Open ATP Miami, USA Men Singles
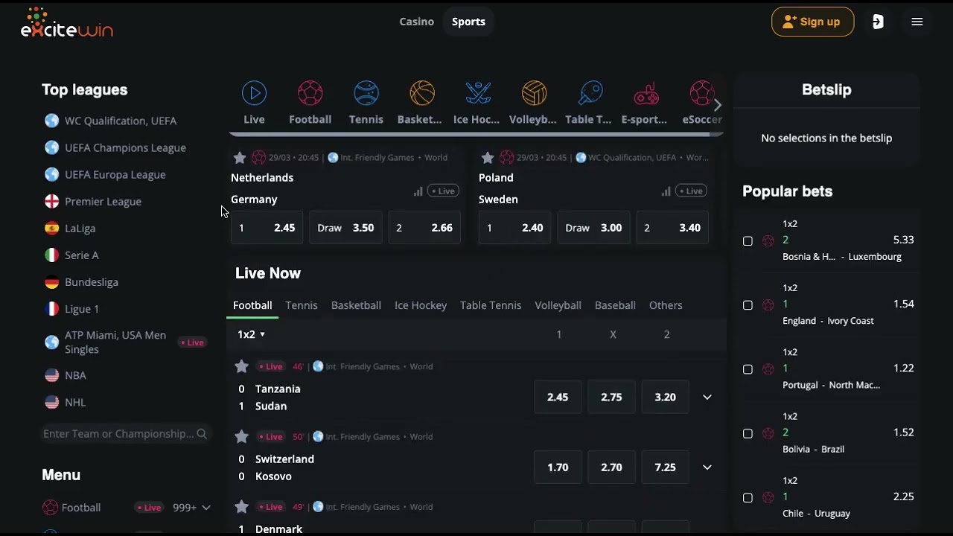The image size is (953, 536). click(x=115, y=342)
